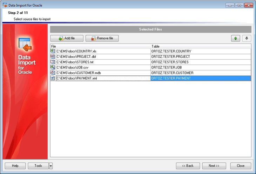The width and height of the screenshot is (256, 174).
Task: Select the C:\EMS\docs\STORES.txt file path
Action: tap(103, 62)
